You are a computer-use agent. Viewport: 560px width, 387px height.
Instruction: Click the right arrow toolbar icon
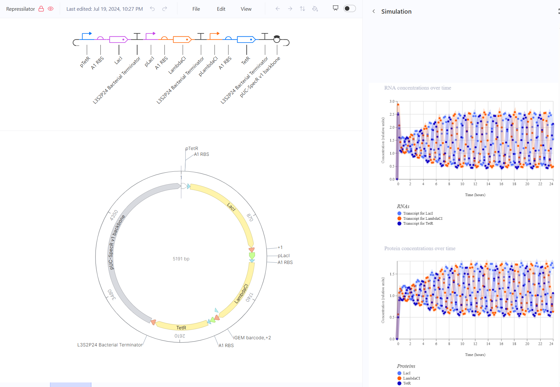[290, 9]
